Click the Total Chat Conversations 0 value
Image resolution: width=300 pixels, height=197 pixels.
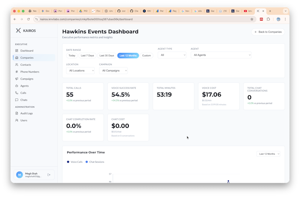249,98
